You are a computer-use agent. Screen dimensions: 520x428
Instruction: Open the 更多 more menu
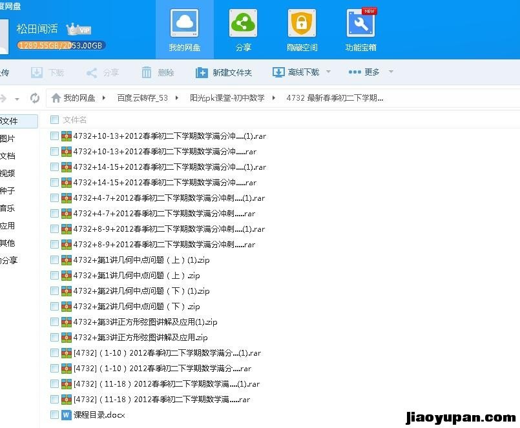click(364, 72)
